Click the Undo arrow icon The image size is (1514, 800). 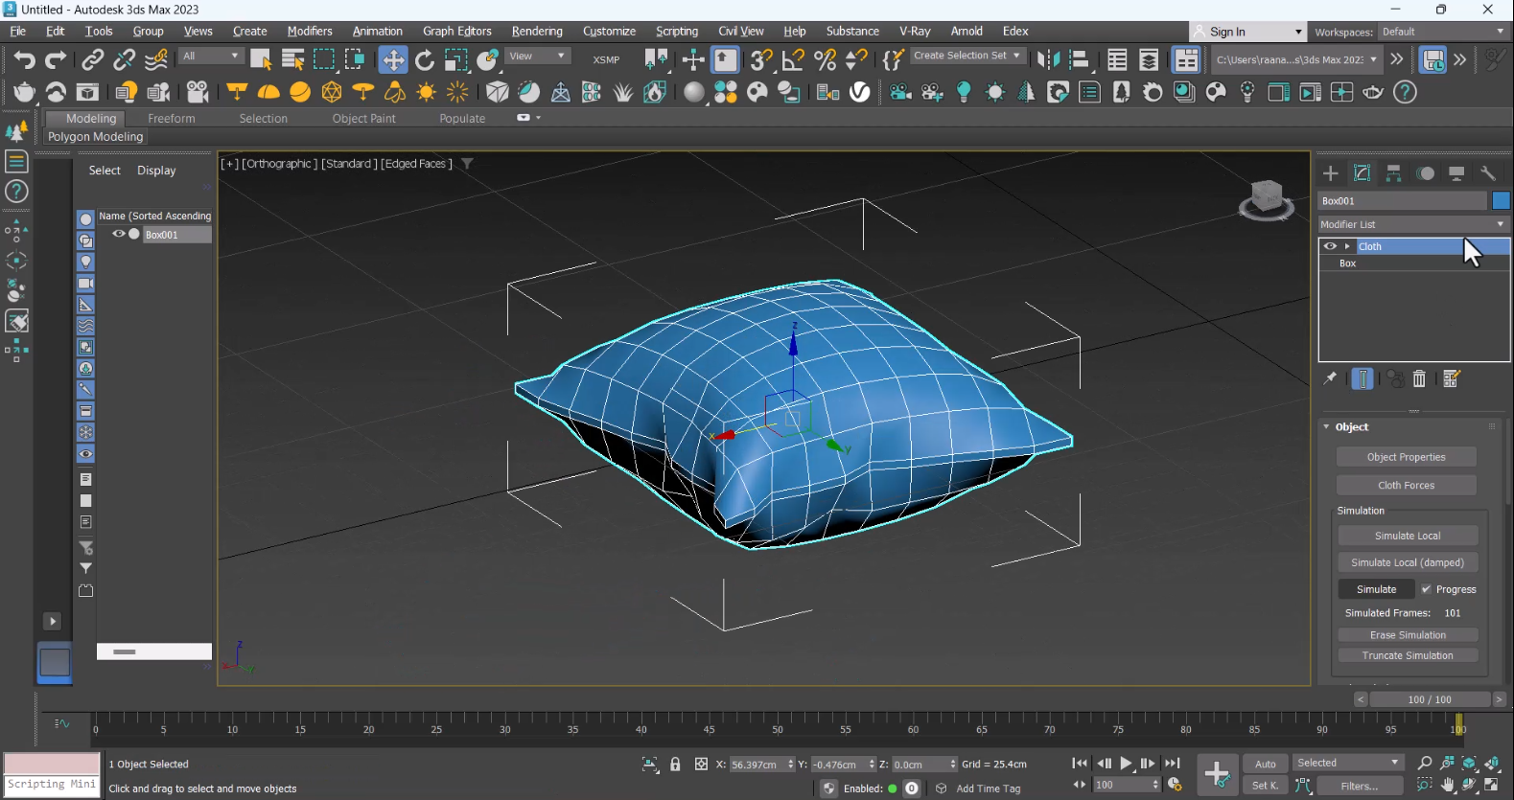pyautogui.click(x=24, y=59)
